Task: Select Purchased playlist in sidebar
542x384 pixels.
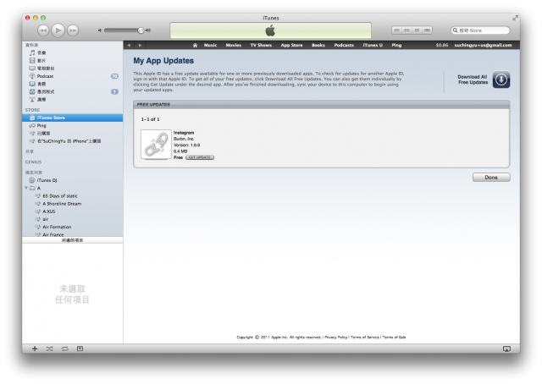Action: [x=72, y=134]
